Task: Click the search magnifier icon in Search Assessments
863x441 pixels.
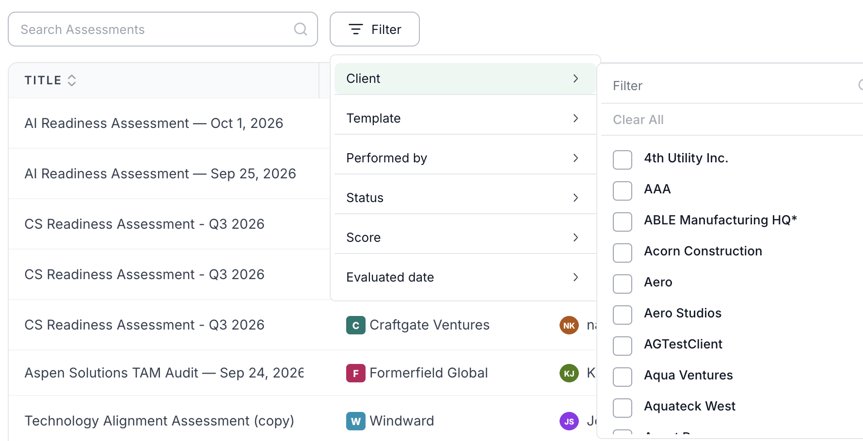Action: [301, 29]
